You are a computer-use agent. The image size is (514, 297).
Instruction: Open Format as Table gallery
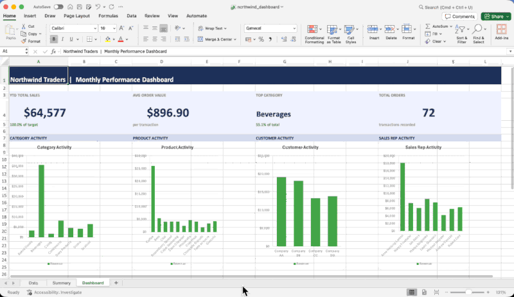[x=333, y=34]
